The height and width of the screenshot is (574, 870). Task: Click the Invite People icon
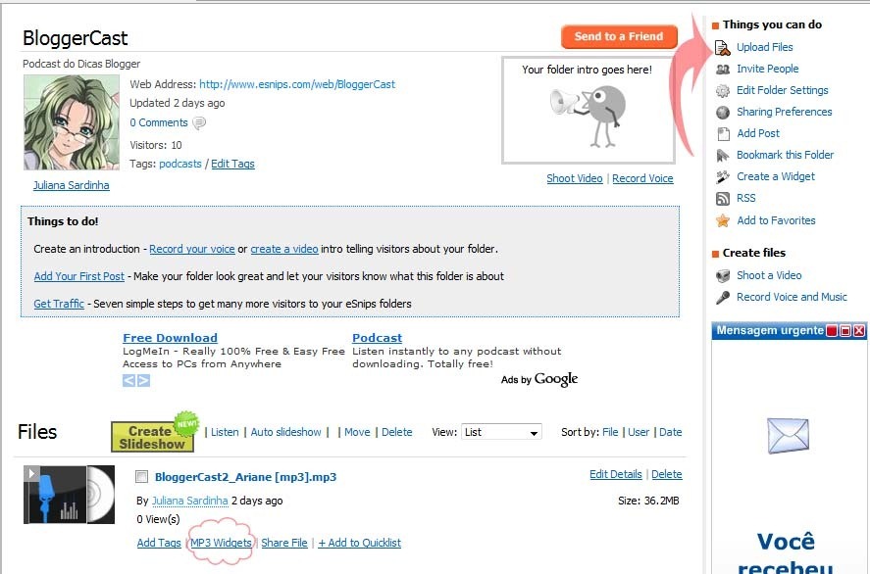723,70
